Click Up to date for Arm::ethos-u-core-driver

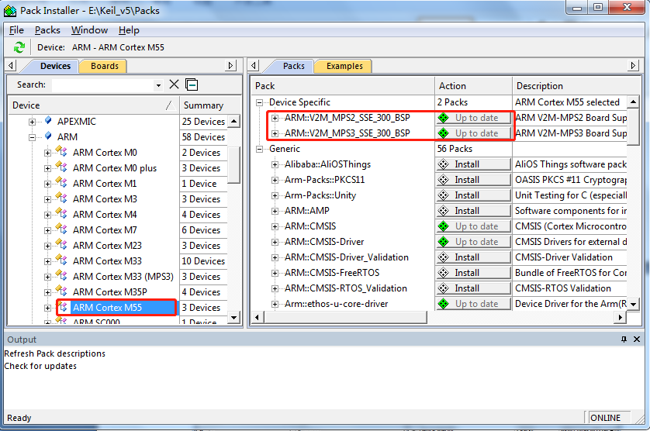(x=473, y=304)
